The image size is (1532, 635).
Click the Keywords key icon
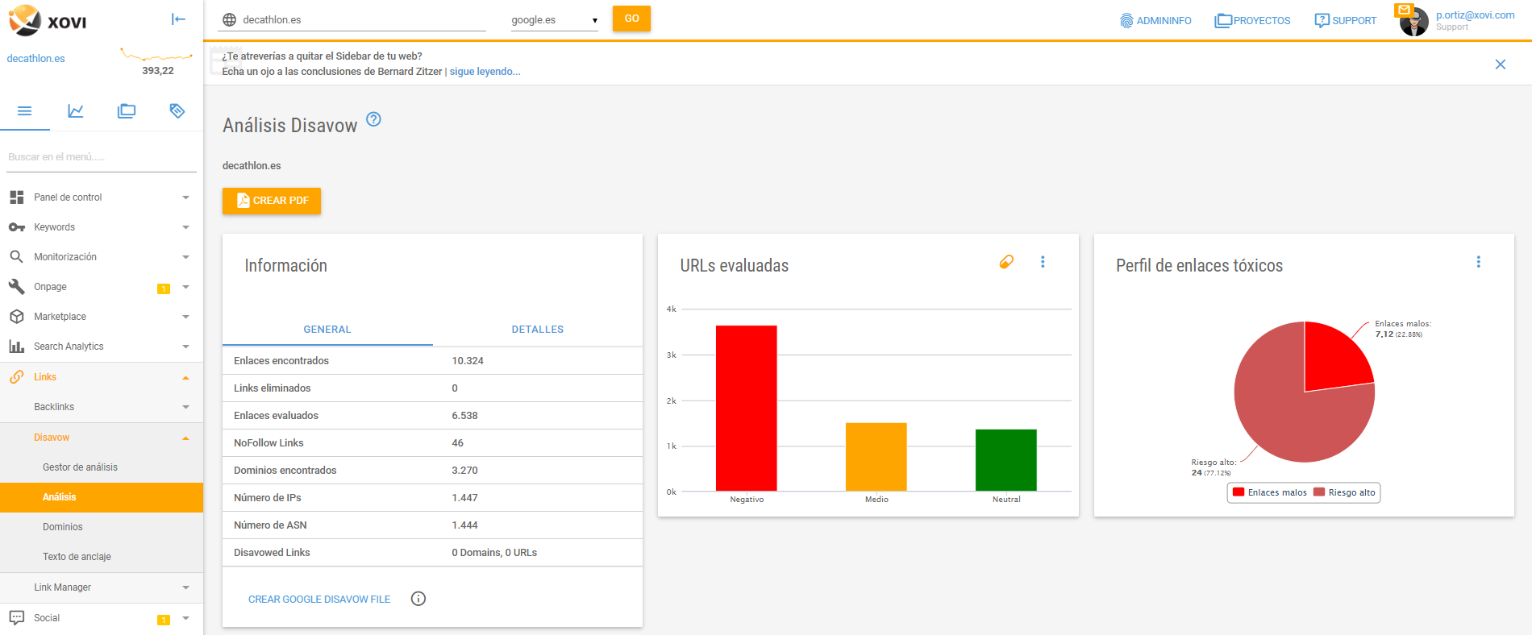coord(16,227)
